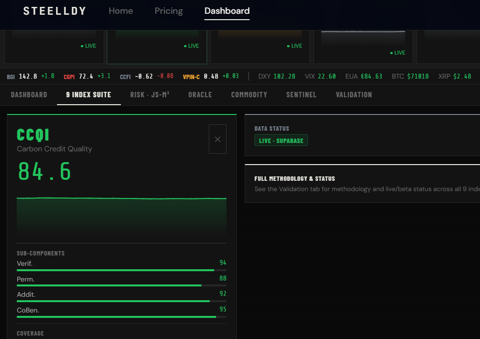
Task: Select the orange-tinted LIVE index card
Action: click(260, 47)
